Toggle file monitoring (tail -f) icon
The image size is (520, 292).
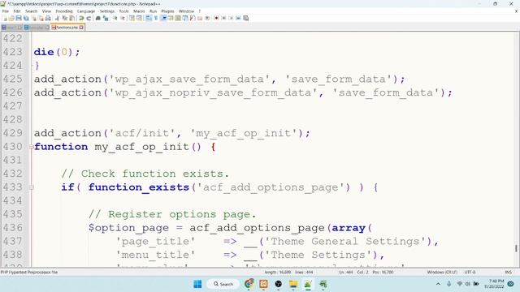(207, 18)
